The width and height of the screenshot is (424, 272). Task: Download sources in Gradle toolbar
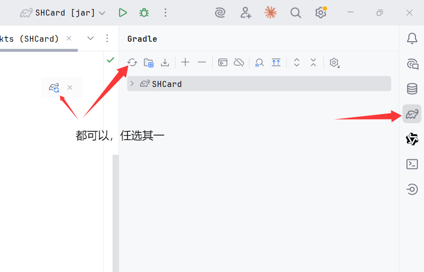(165, 62)
